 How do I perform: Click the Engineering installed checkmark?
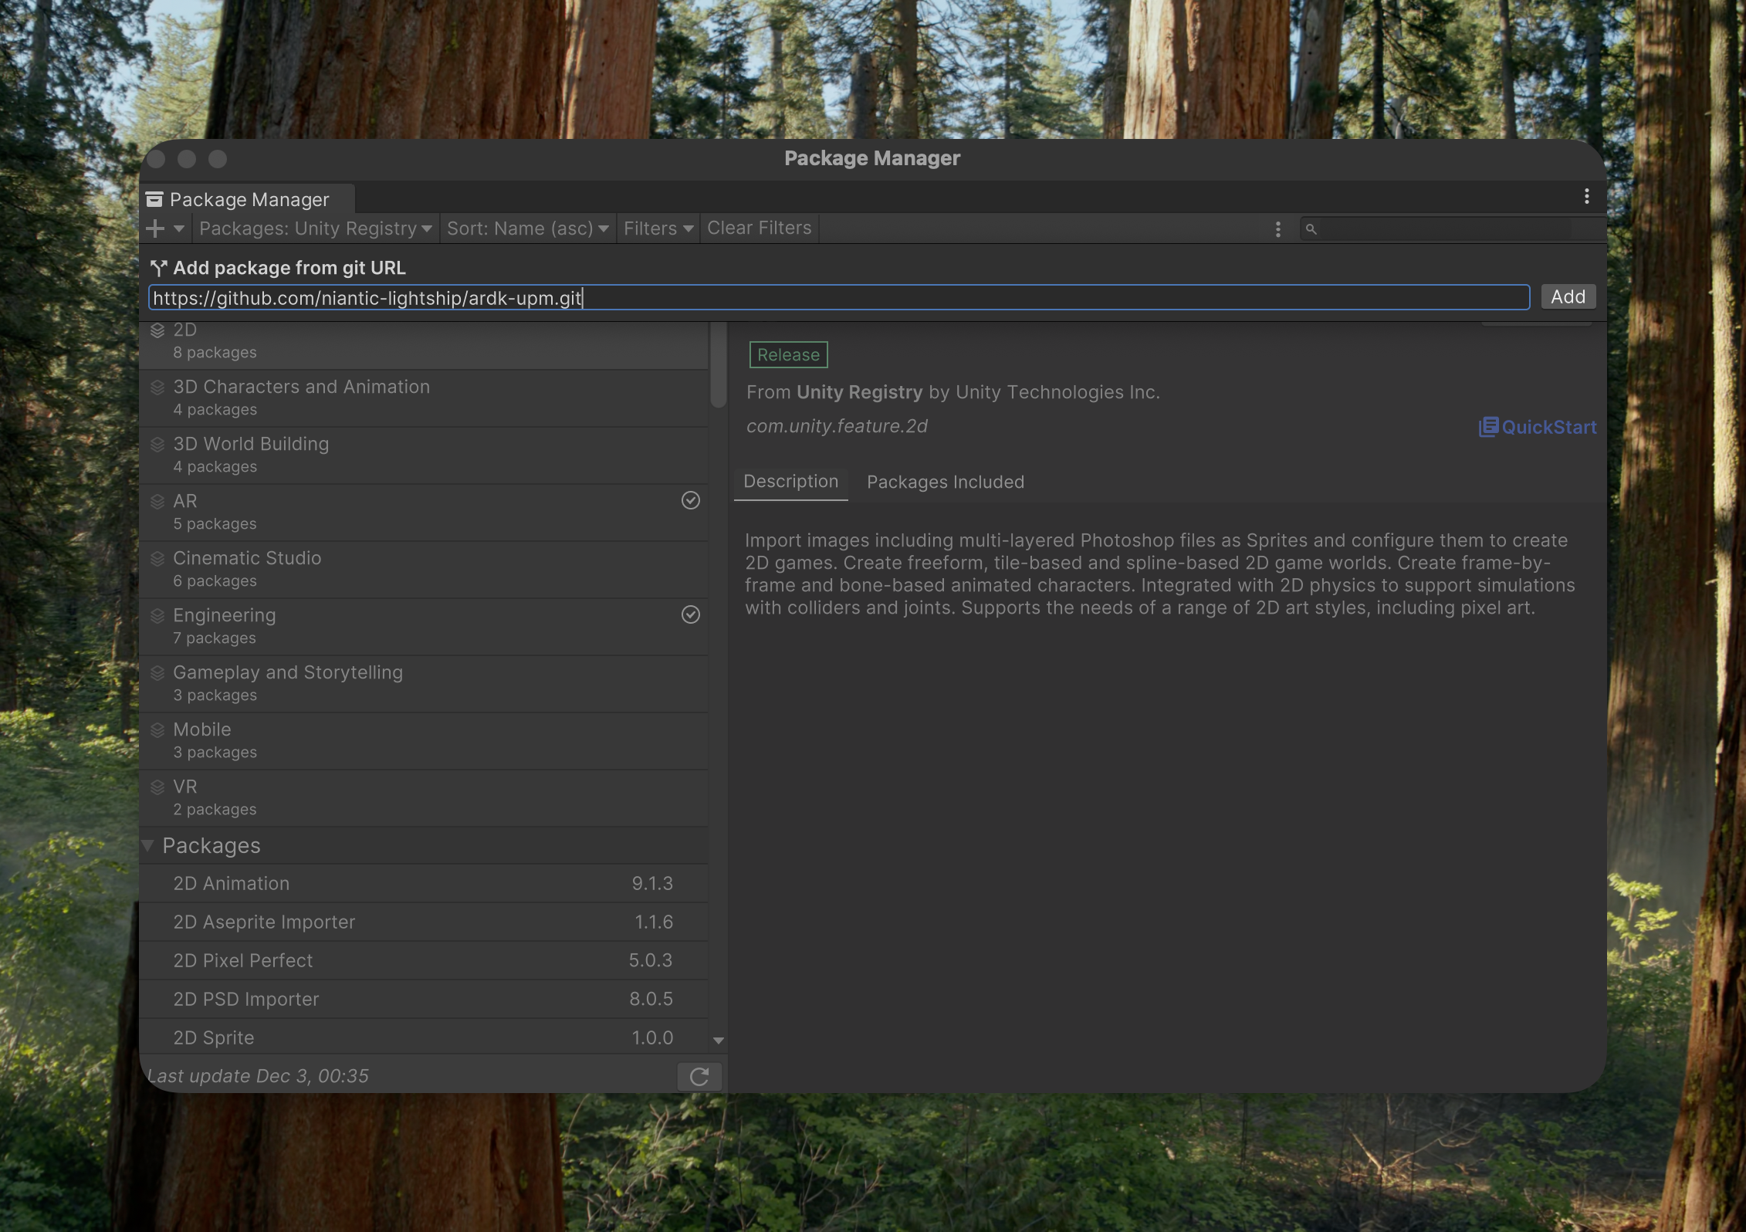click(x=691, y=614)
